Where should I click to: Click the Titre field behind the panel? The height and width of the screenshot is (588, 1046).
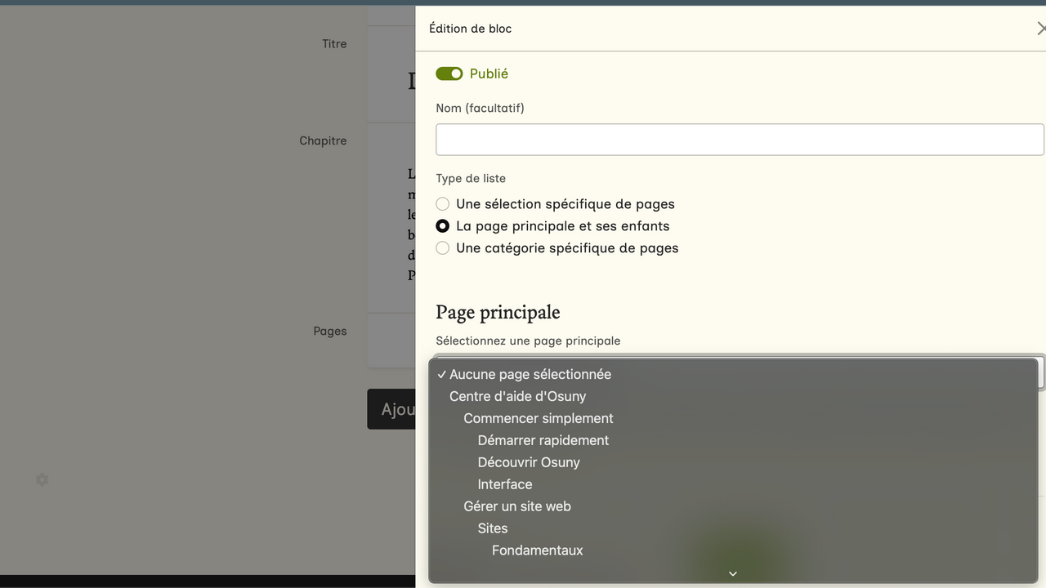click(391, 80)
